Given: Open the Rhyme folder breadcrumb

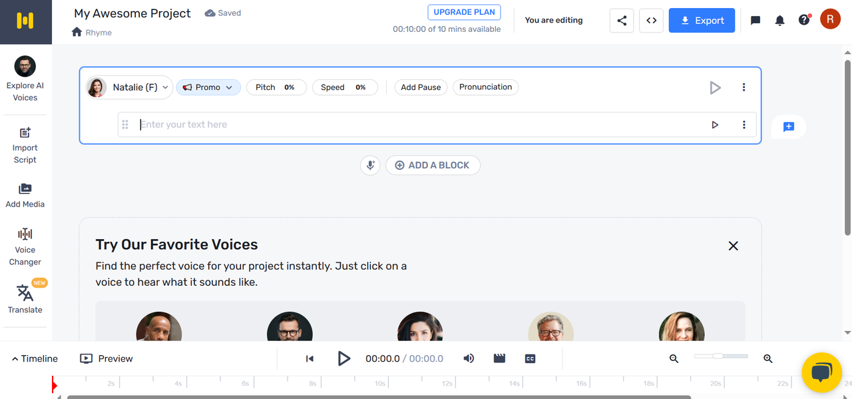Looking at the screenshot, I should pos(99,33).
